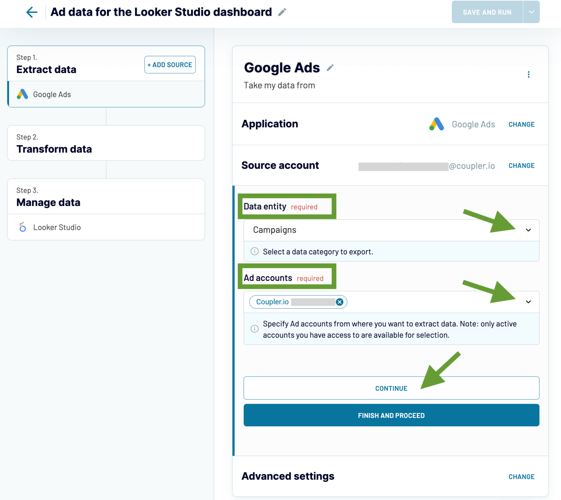Open the Save and Run options chevron
The image size is (561, 500).
click(x=531, y=12)
